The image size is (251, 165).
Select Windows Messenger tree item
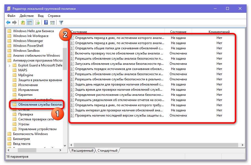(x=28, y=41)
